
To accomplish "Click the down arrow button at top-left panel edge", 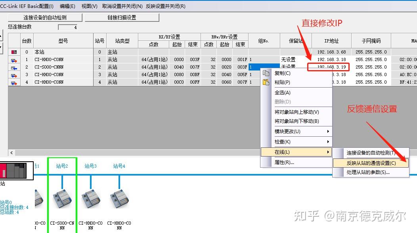I will click(2, 48).
